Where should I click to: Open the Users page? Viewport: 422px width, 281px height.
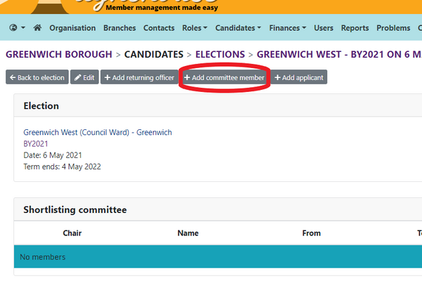tap(324, 28)
